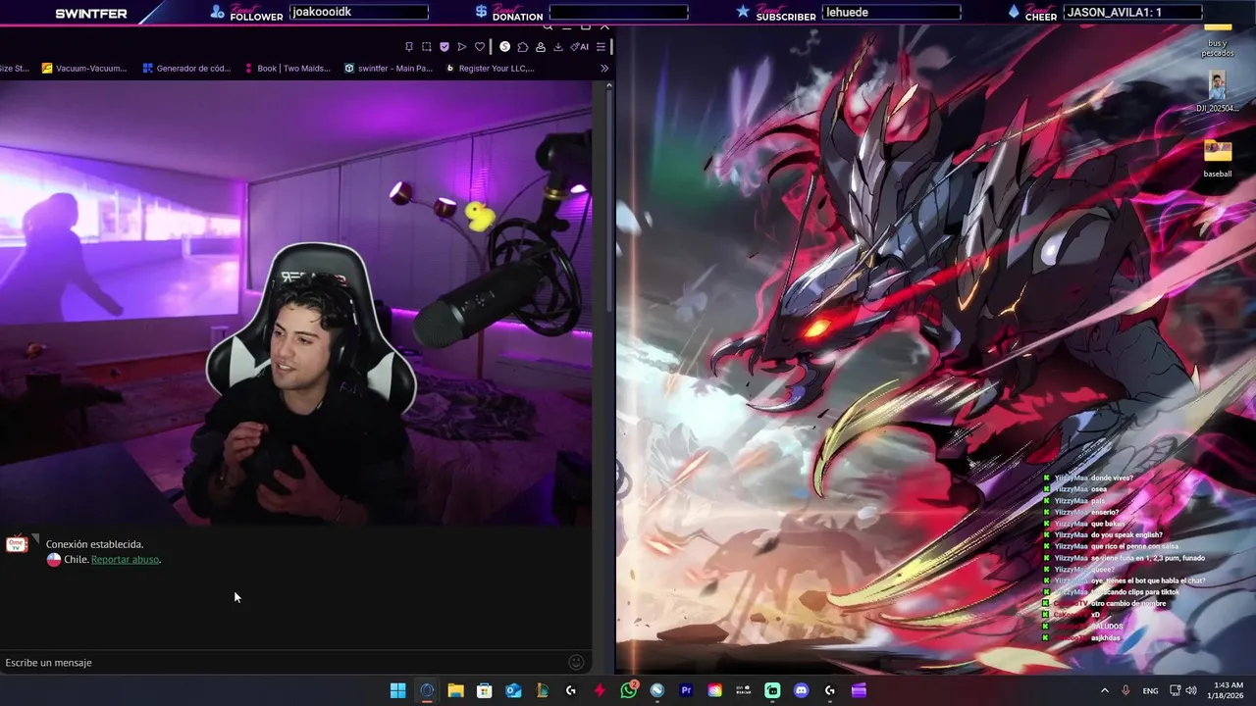Open Discord from the taskbar
The image size is (1256, 706).
click(801, 690)
